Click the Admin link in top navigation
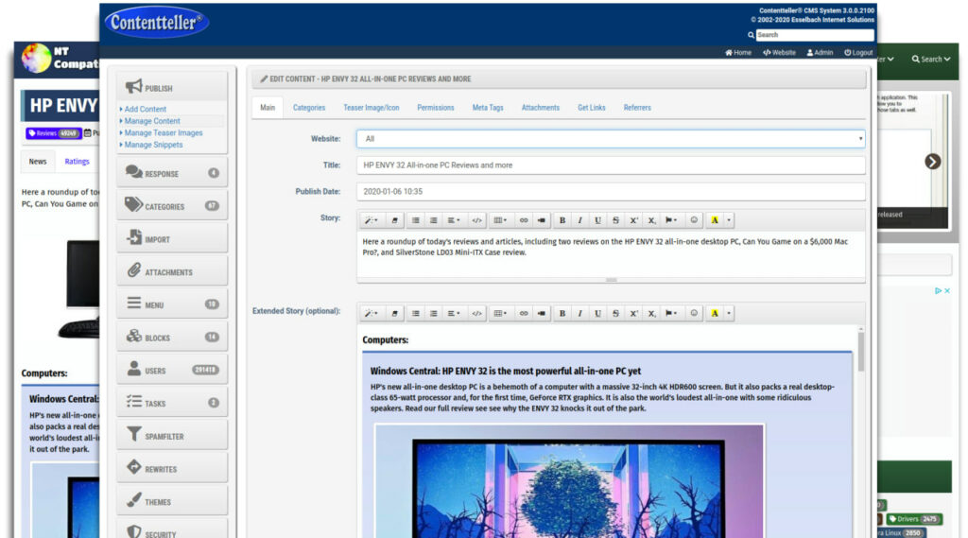Viewport: 968px width, 538px height. 820,53
